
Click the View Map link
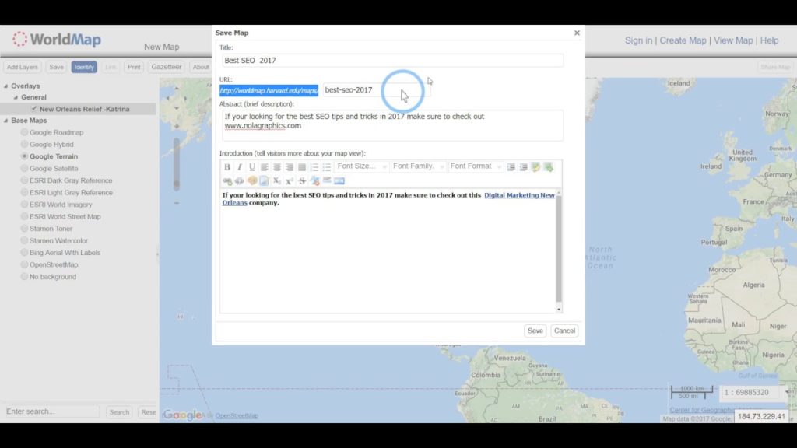[733, 40]
